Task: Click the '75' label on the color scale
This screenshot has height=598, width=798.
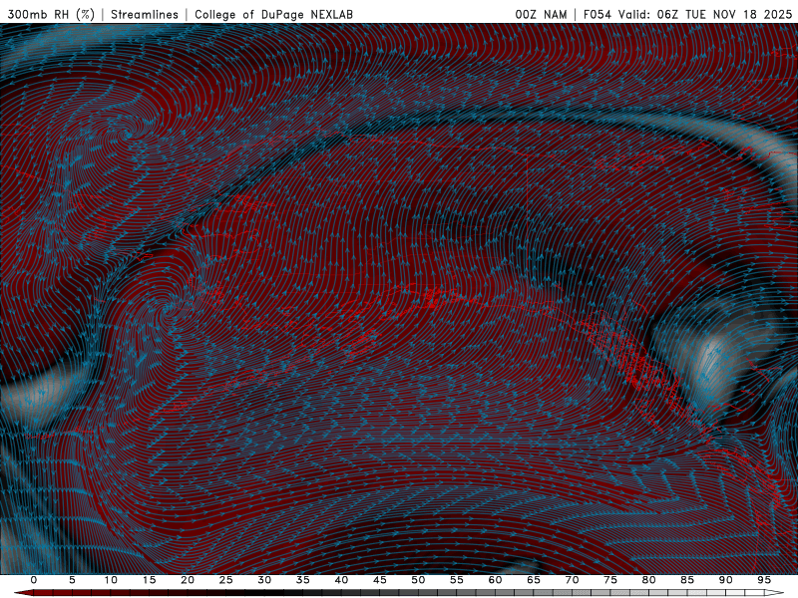Action: pos(610,580)
